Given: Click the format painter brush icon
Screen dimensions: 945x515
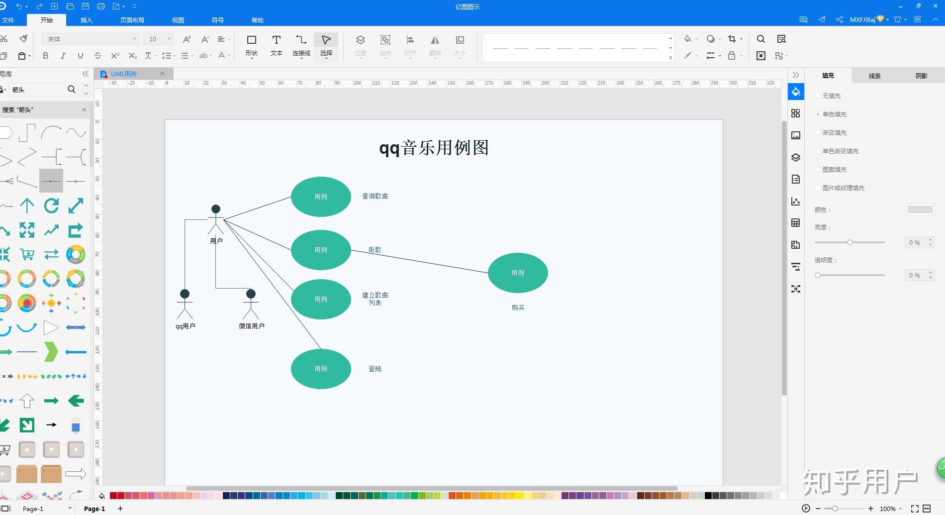Looking at the screenshot, I should (x=23, y=39).
